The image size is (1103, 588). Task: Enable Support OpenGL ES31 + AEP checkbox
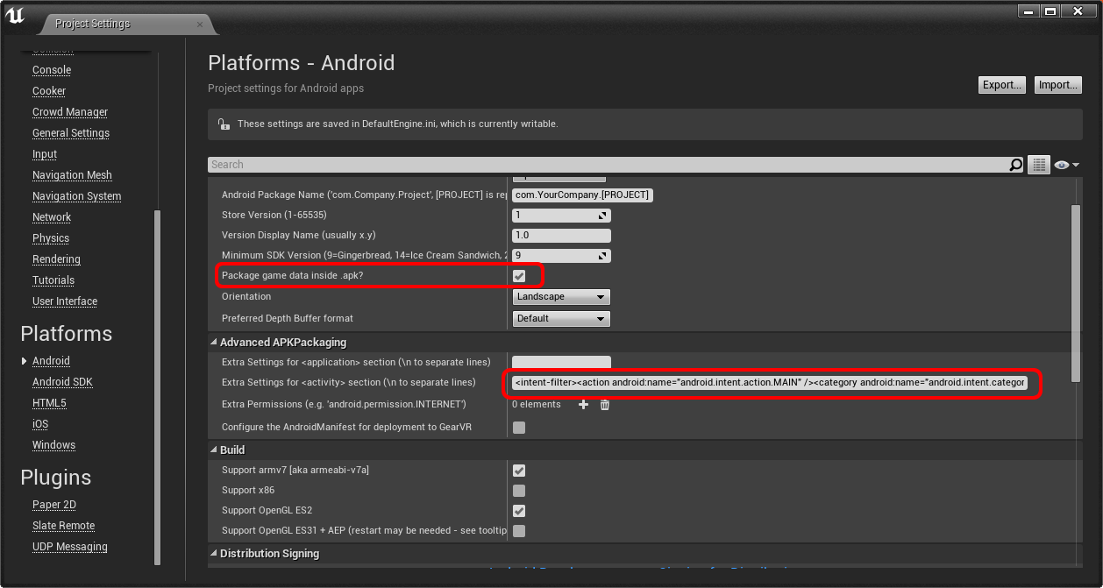tap(519, 531)
